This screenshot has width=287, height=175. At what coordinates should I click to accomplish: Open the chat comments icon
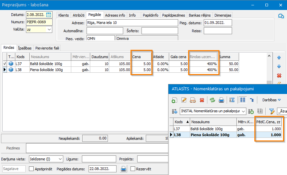281,16
